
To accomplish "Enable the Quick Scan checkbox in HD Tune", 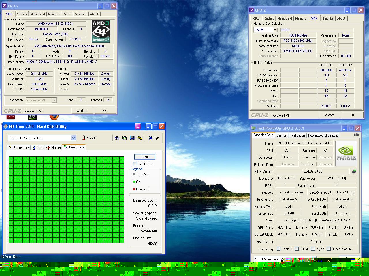I will point(135,164).
